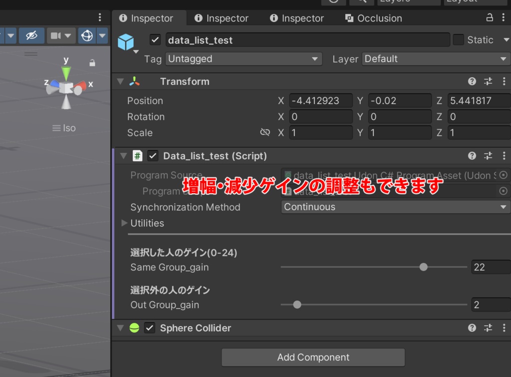Click Rotation X value field
Viewport: 511px width, 377px height.
coord(321,117)
